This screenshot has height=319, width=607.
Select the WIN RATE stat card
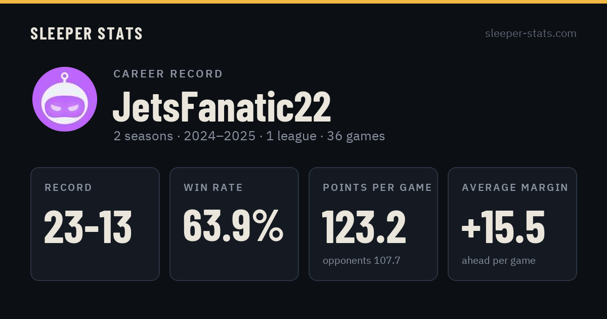point(234,224)
